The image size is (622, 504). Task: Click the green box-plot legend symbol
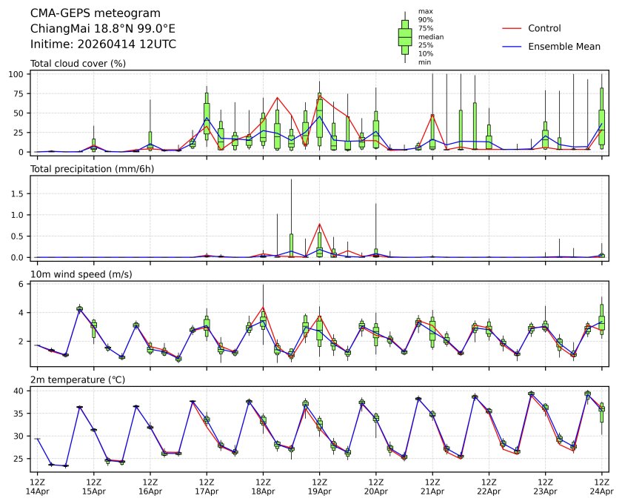pos(405,37)
